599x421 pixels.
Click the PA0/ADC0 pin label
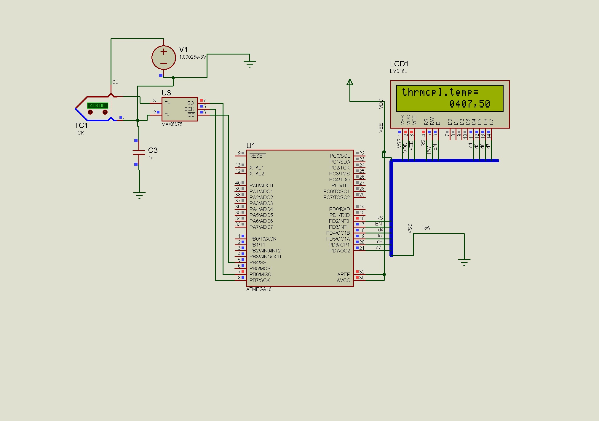(x=261, y=185)
